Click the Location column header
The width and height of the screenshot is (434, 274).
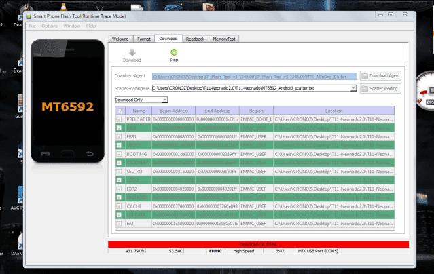pyautogui.click(x=333, y=111)
